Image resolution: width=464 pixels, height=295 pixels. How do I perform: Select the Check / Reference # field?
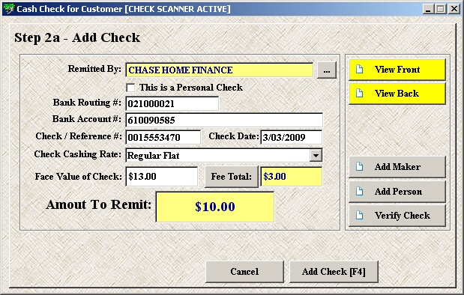pos(163,137)
